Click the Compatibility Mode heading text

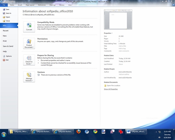point(46,22)
